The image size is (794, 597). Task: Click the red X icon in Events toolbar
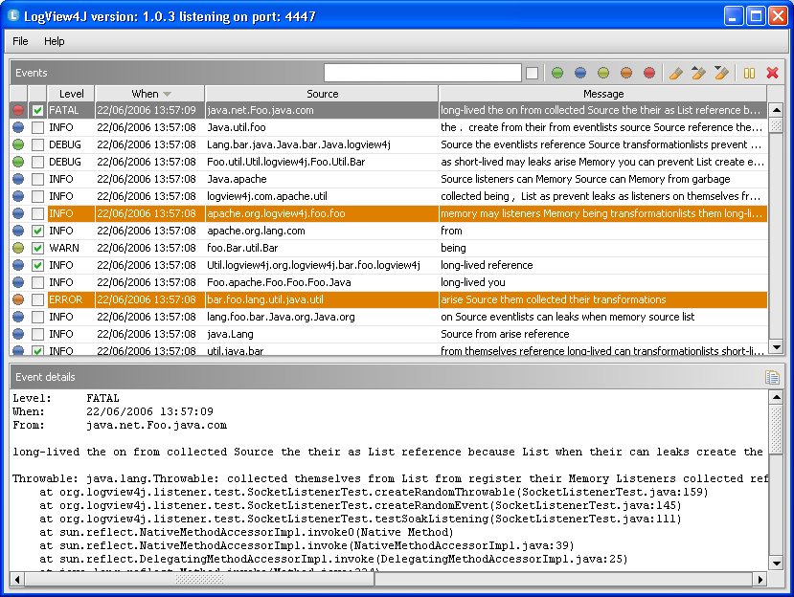point(772,73)
